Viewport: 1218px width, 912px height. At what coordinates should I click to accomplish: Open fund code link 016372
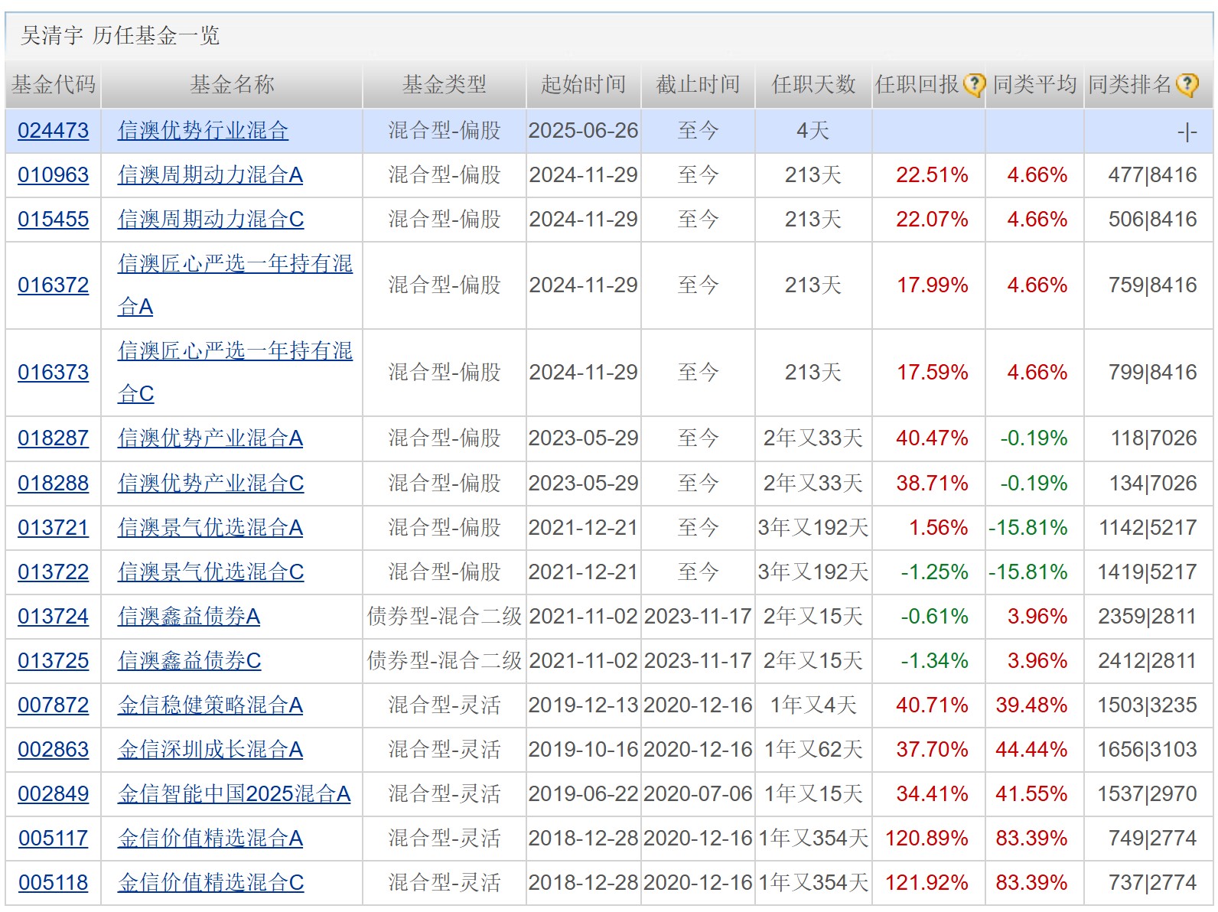53,285
